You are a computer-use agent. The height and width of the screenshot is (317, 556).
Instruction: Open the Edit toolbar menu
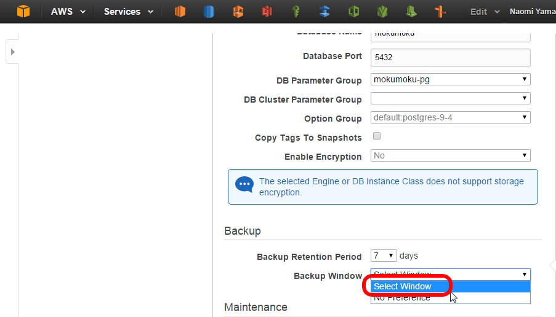pyautogui.click(x=485, y=12)
